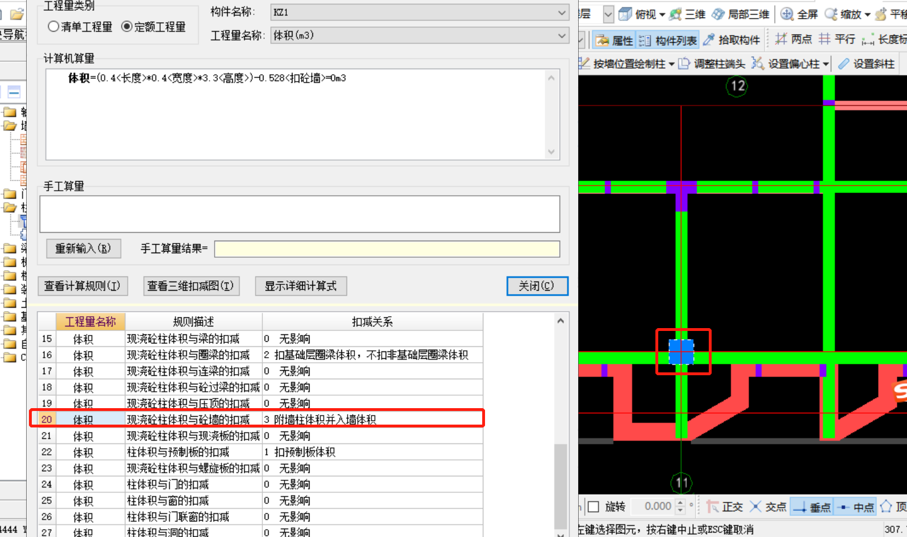Viewport: 907px width, 537px height.
Task: Select row 16 现浇砼柱体积与圈梁的扣减
Action: click(261, 355)
